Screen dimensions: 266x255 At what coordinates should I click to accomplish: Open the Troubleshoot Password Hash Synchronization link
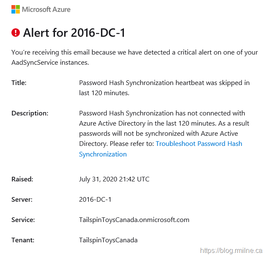tap(199, 144)
